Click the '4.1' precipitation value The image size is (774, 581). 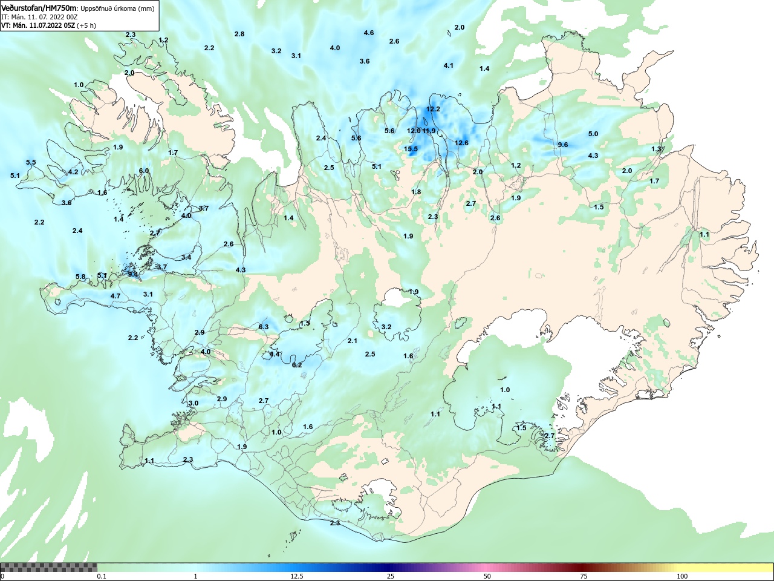coord(448,65)
